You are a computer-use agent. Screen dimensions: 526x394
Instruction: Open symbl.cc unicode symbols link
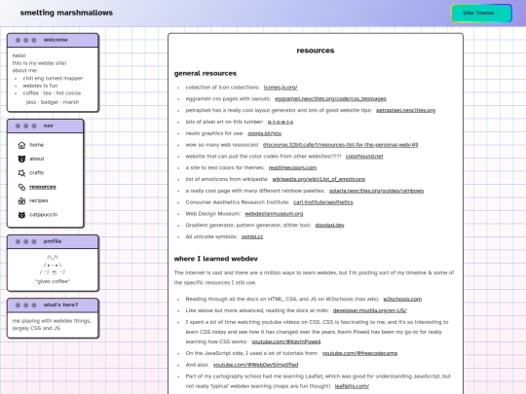click(x=252, y=236)
